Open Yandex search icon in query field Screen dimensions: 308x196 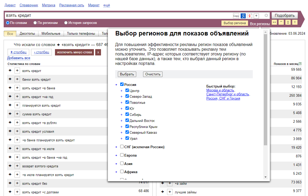(249, 16)
